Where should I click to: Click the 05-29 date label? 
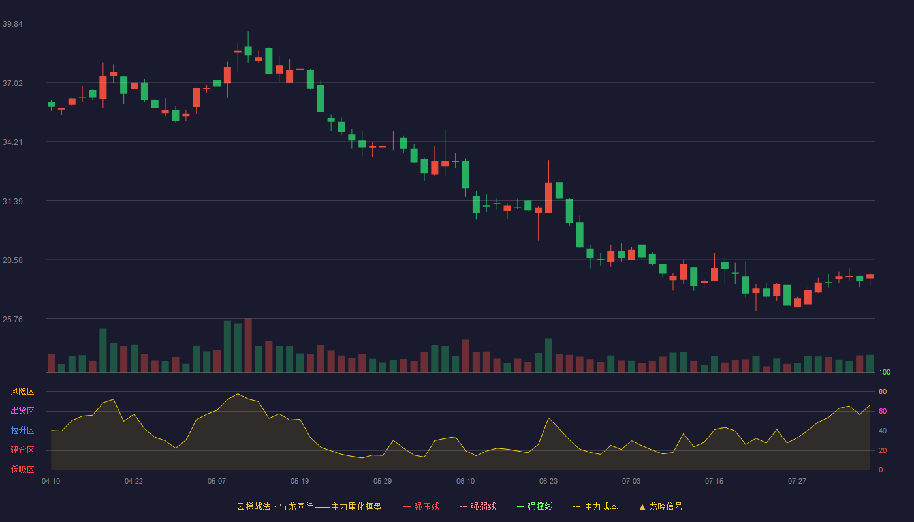point(383,481)
